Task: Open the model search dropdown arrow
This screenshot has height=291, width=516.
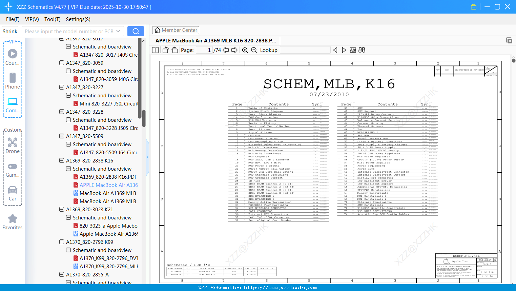Action: tap(118, 31)
